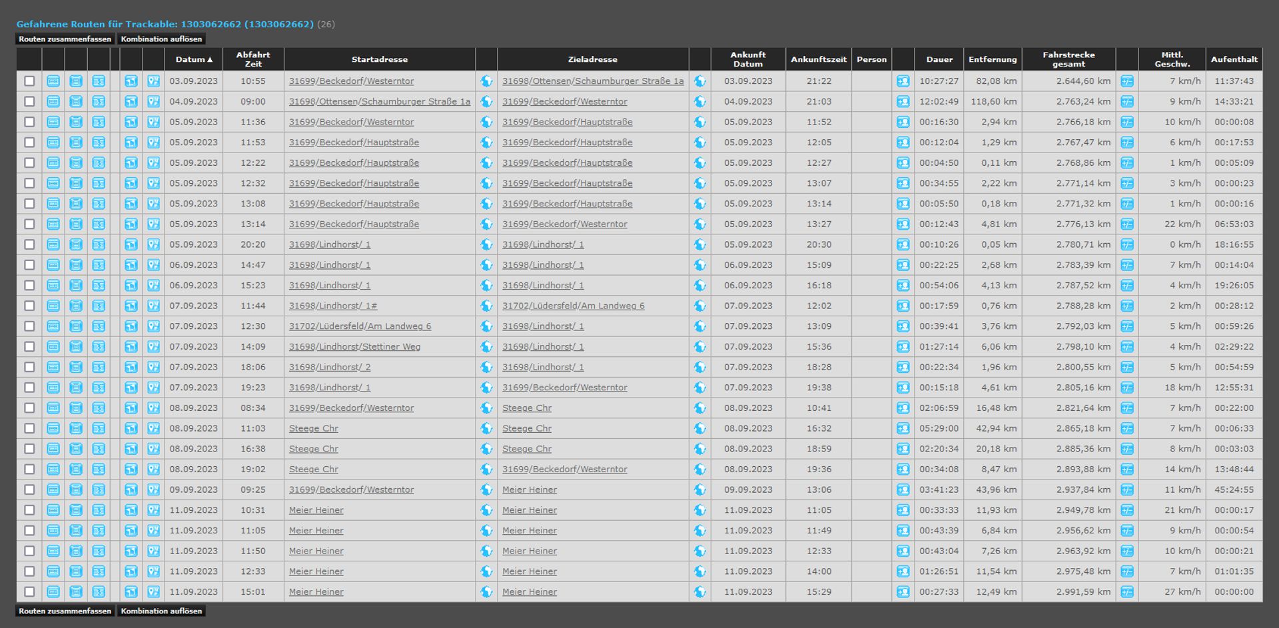Click first detail icon in 08:34 departure row
Image resolution: width=1279 pixels, height=628 pixels.
53,408
